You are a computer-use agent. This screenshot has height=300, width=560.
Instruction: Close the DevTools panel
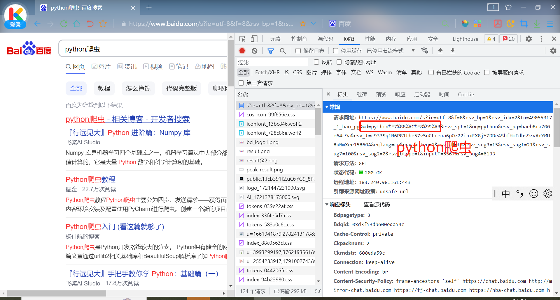coord(554,39)
